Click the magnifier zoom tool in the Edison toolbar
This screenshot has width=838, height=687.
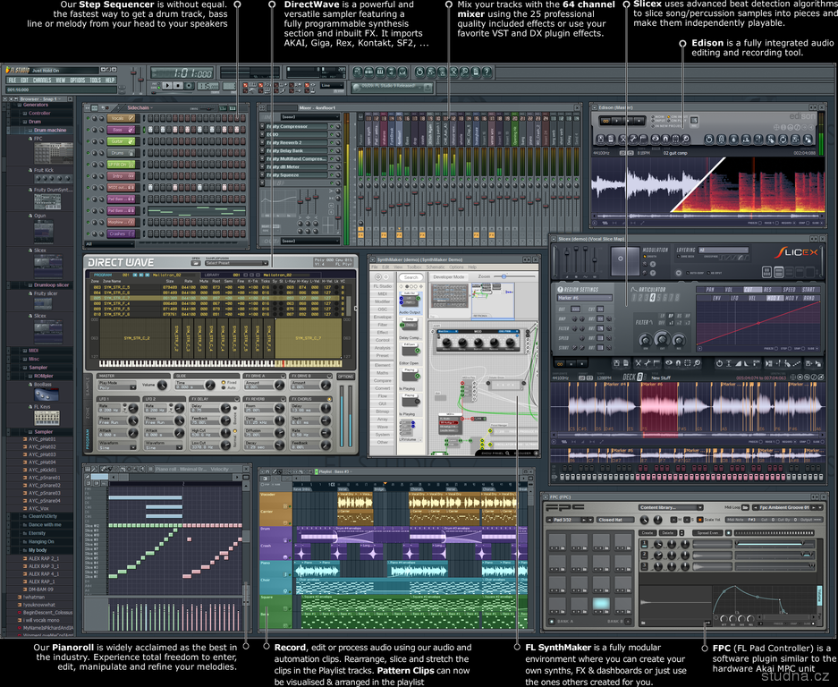[685, 139]
